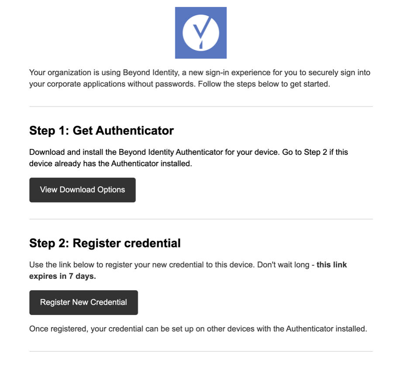This screenshot has height=370, width=400.
Task: Open View Download Options
Action: point(83,190)
